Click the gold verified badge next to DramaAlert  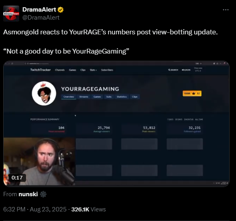pyautogui.click(x=60, y=10)
